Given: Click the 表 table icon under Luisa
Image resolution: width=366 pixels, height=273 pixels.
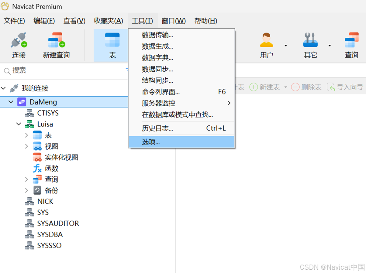Looking at the screenshot, I should pos(37,135).
